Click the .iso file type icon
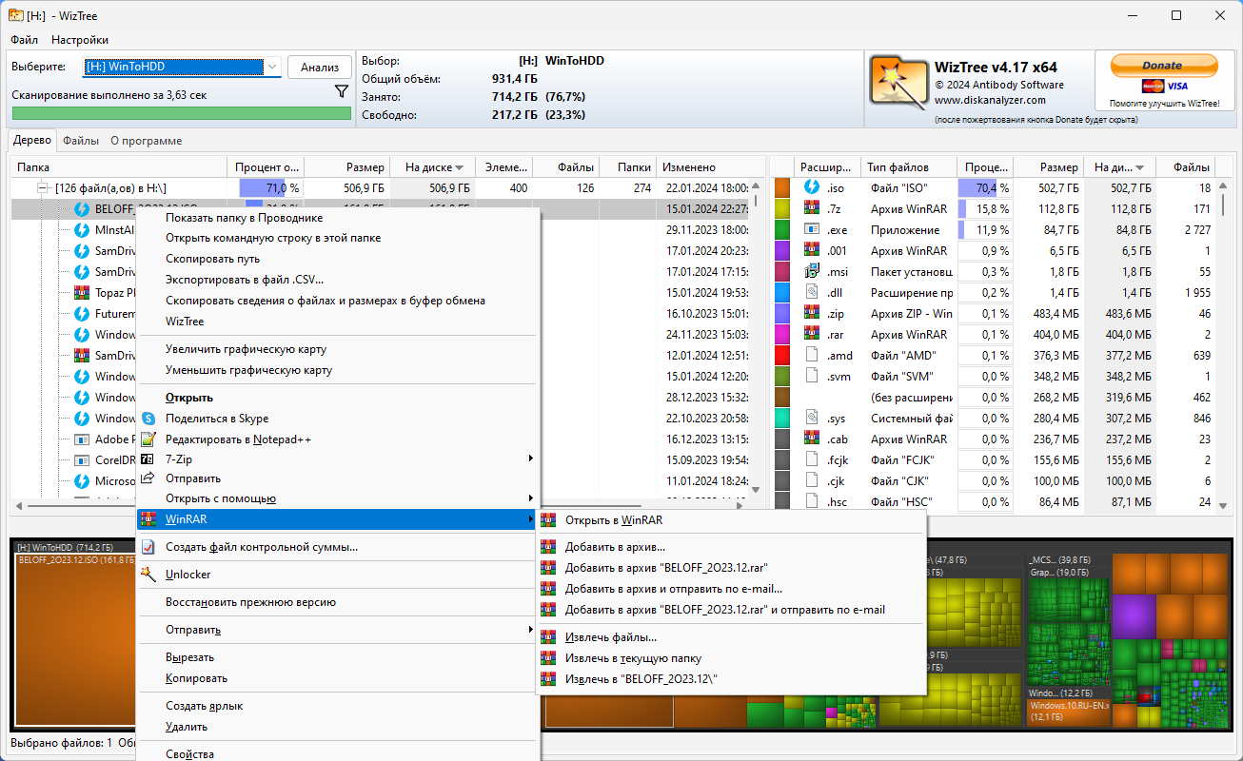Viewport: 1243px width, 761px height. pyautogui.click(x=812, y=187)
